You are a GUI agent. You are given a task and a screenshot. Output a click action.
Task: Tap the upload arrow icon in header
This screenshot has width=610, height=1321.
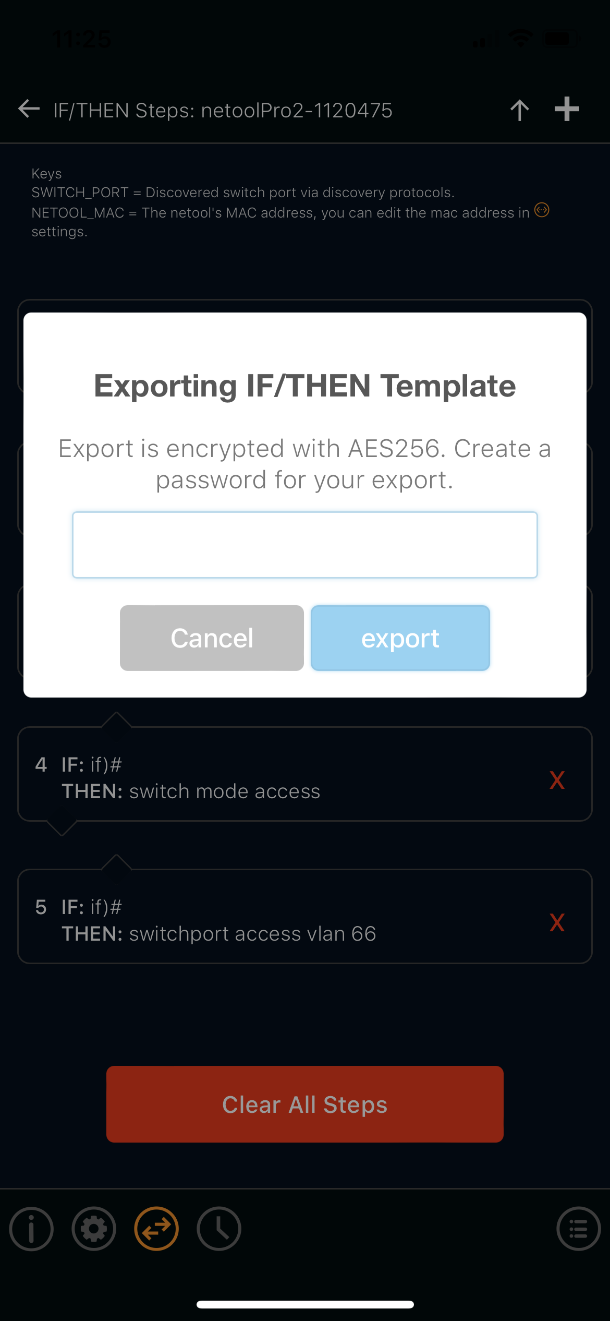coord(519,110)
